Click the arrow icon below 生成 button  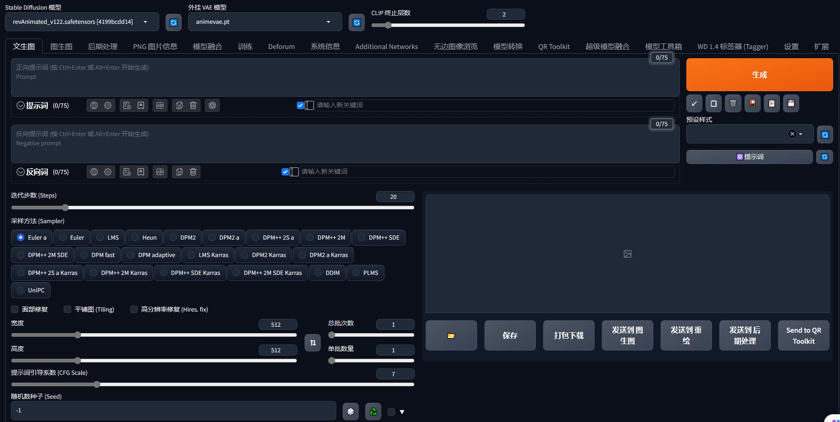click(x=695, y=104)
